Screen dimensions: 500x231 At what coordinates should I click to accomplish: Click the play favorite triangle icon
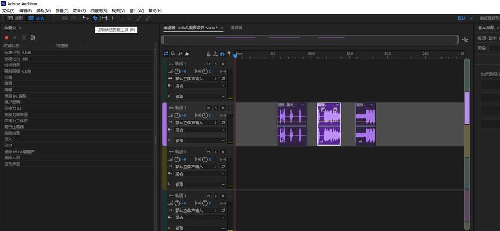[x=15, y=38]
